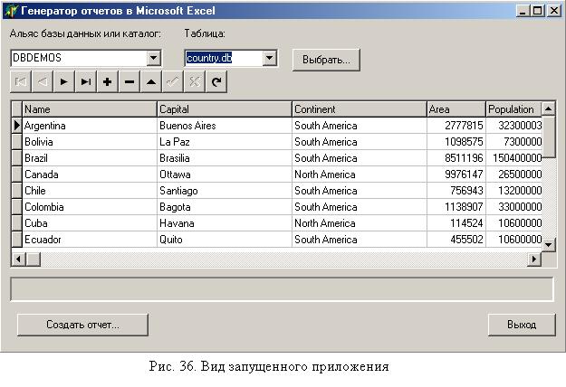
Task: Click the horizontal scrollbar thumb of the grid
Action: (x=34, y=260)
